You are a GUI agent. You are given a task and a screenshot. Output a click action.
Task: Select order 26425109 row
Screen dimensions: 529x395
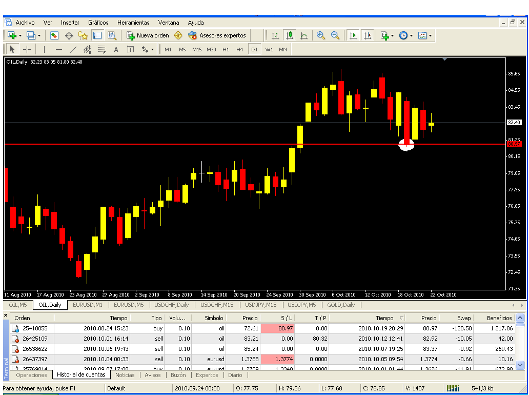tap(262, 339)
